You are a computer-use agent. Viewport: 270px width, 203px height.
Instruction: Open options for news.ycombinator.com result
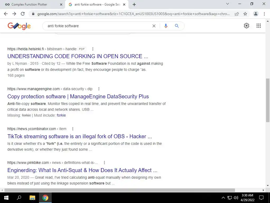point(73,129)
